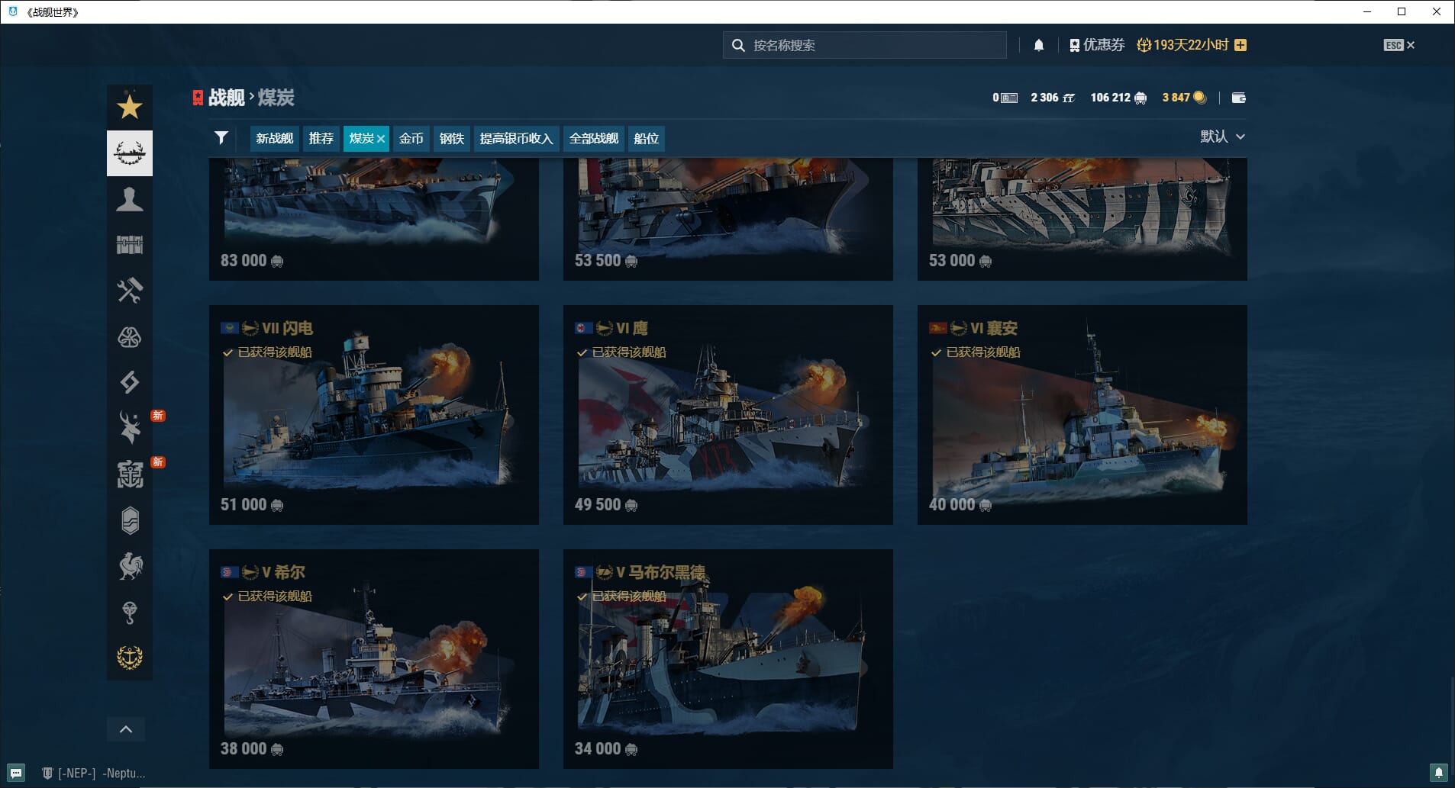Open the wallet icon beside currencies
Screen dimensions: 1455x788
(x=1238, y=98)
